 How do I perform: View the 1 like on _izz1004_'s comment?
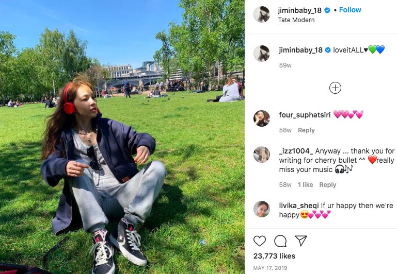coord(305,184)
